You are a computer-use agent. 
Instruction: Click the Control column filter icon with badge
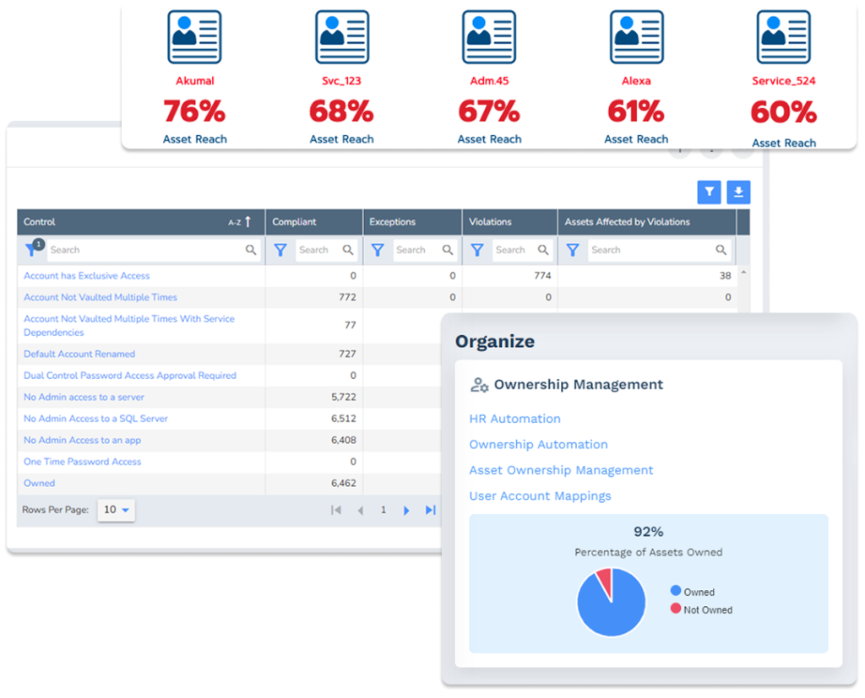click(33, 249)
